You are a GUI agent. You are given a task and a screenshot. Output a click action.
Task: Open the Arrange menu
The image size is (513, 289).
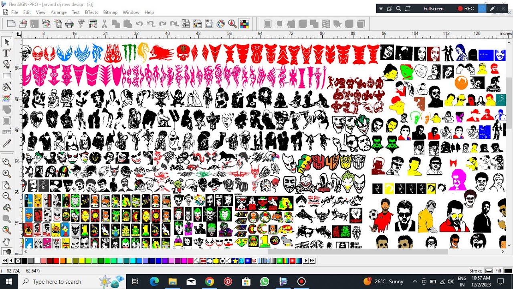point(59,12)
